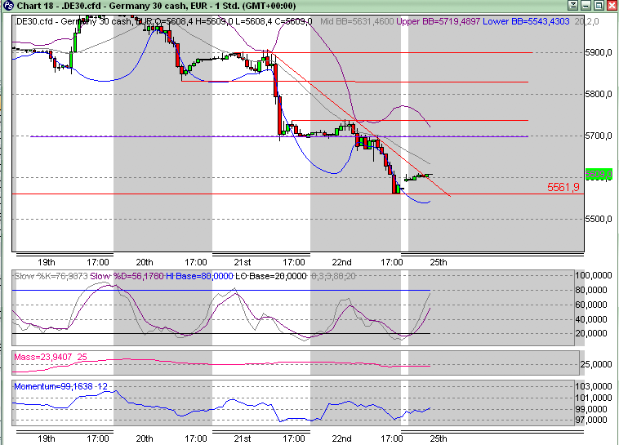This screenshot has height=445, width=619.
Task: Click the 25th date label on bottom axis
Action: [439, 438]
